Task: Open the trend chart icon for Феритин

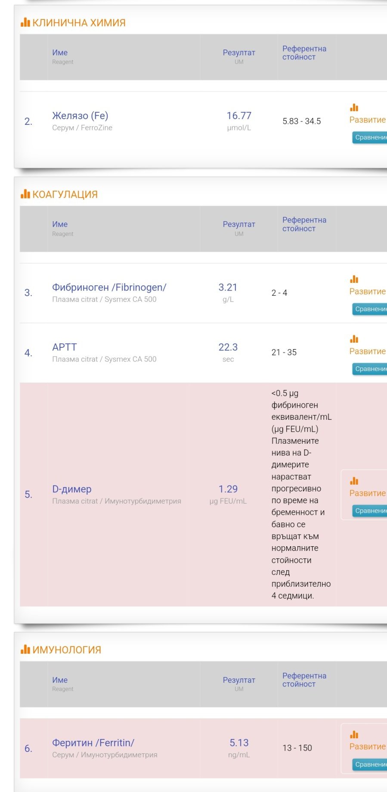Action: (x=354, y=734)
